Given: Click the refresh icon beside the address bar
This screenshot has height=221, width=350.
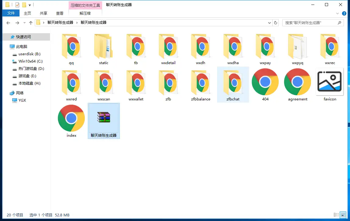Looking at the screenshot, I should tap(275, 23).
